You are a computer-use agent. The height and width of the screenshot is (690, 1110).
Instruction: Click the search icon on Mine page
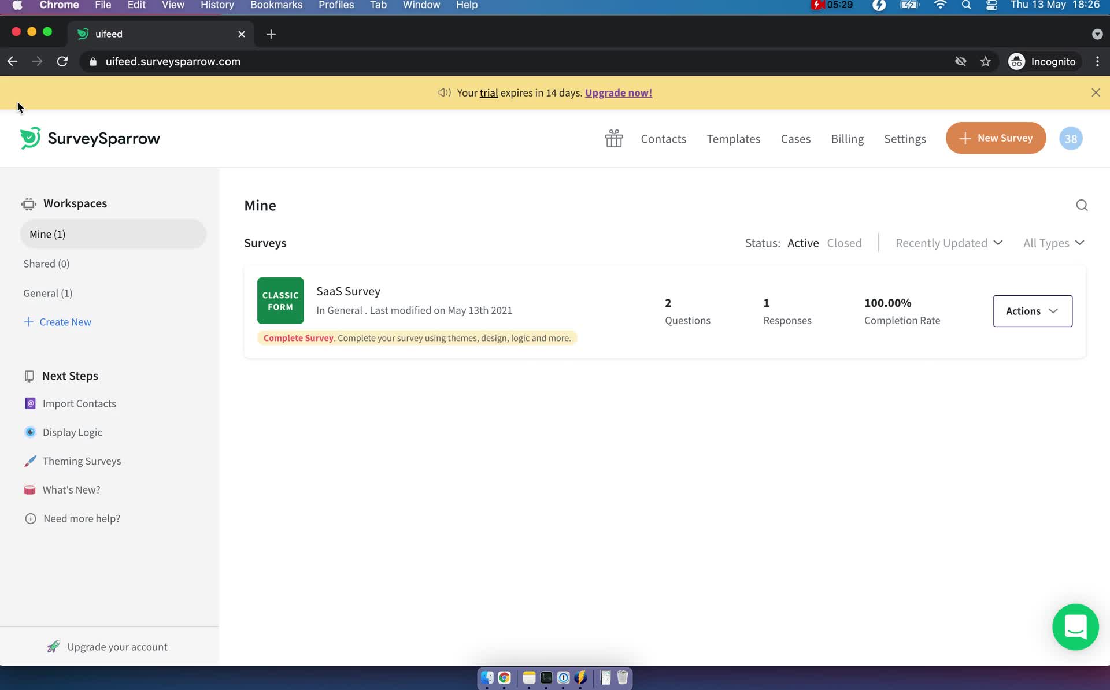(1082, 205)
